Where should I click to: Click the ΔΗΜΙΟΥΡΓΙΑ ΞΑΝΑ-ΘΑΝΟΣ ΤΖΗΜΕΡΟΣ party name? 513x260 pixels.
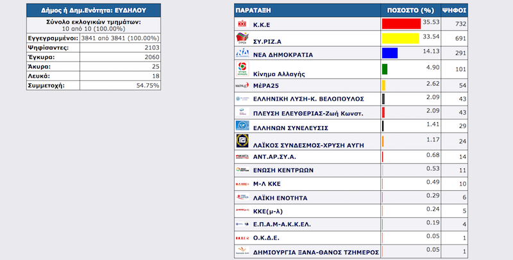(317, 252)
